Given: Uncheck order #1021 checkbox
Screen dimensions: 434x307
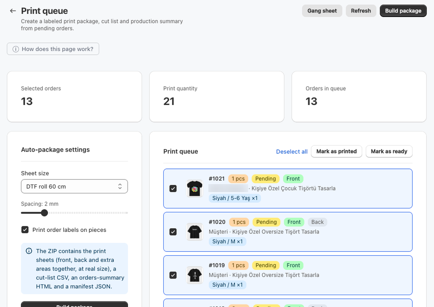Looking at the screenshot, I should [x=173, y=189].
